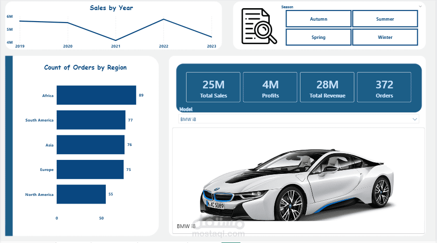Click the 77 data label for South America
The height and width of the screenshot is (243, 437).
(130, 120)
